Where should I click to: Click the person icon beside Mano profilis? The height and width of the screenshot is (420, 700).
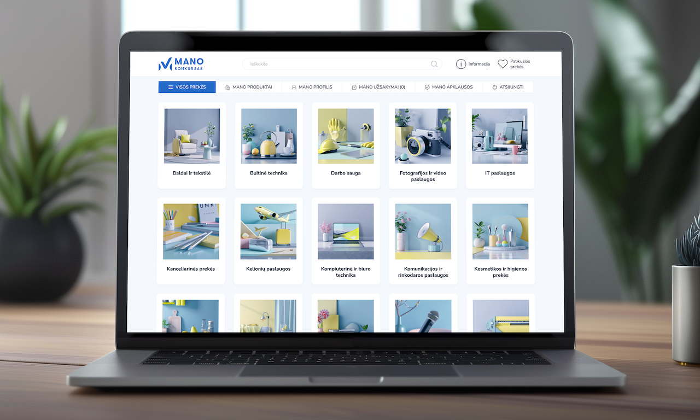[x=294, y=87]
